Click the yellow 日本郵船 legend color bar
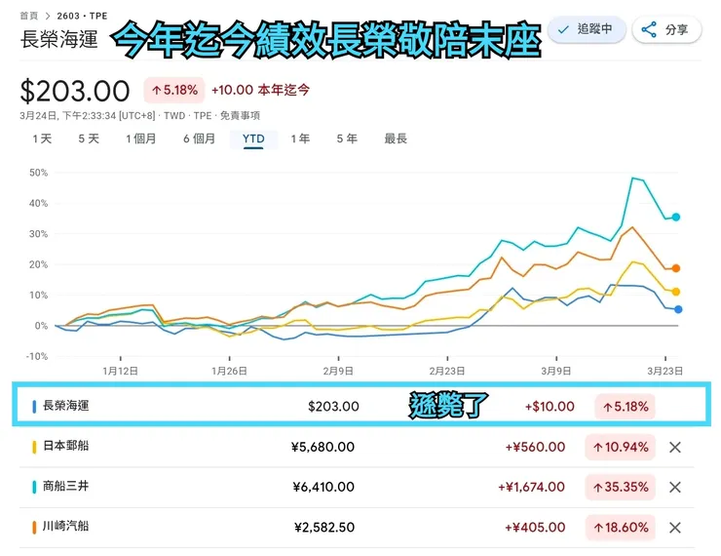 coord(34,447)
